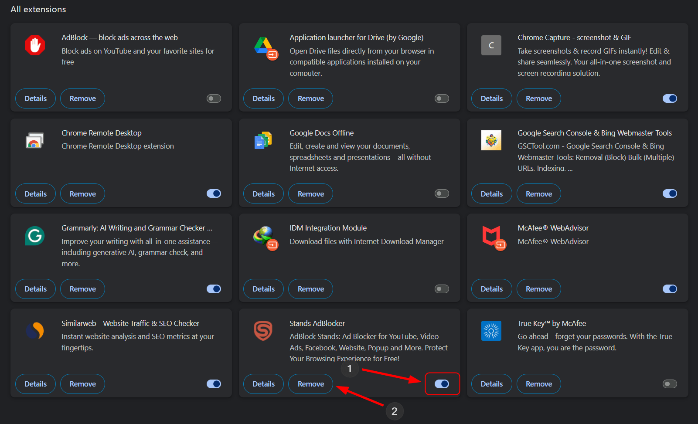The width and height of the screenshot is (698, 424).
Task: Click the McAfee WebAdvisor icon
Action: pyautogui.click(x=493, y=237)
